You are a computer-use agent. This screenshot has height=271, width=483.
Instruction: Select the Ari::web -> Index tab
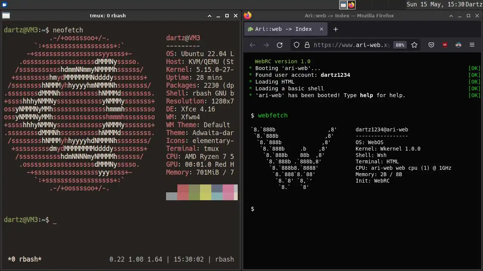[x=285, y=29]
